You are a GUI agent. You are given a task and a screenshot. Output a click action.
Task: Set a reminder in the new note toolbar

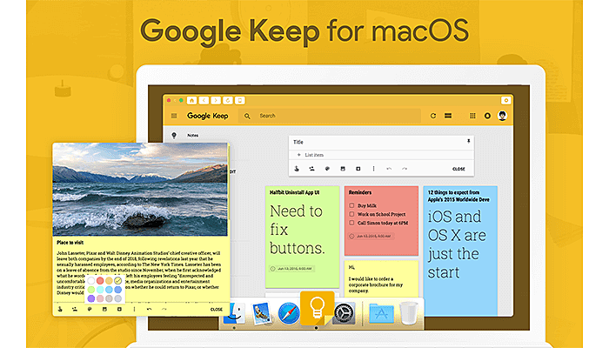coord(297,169)
